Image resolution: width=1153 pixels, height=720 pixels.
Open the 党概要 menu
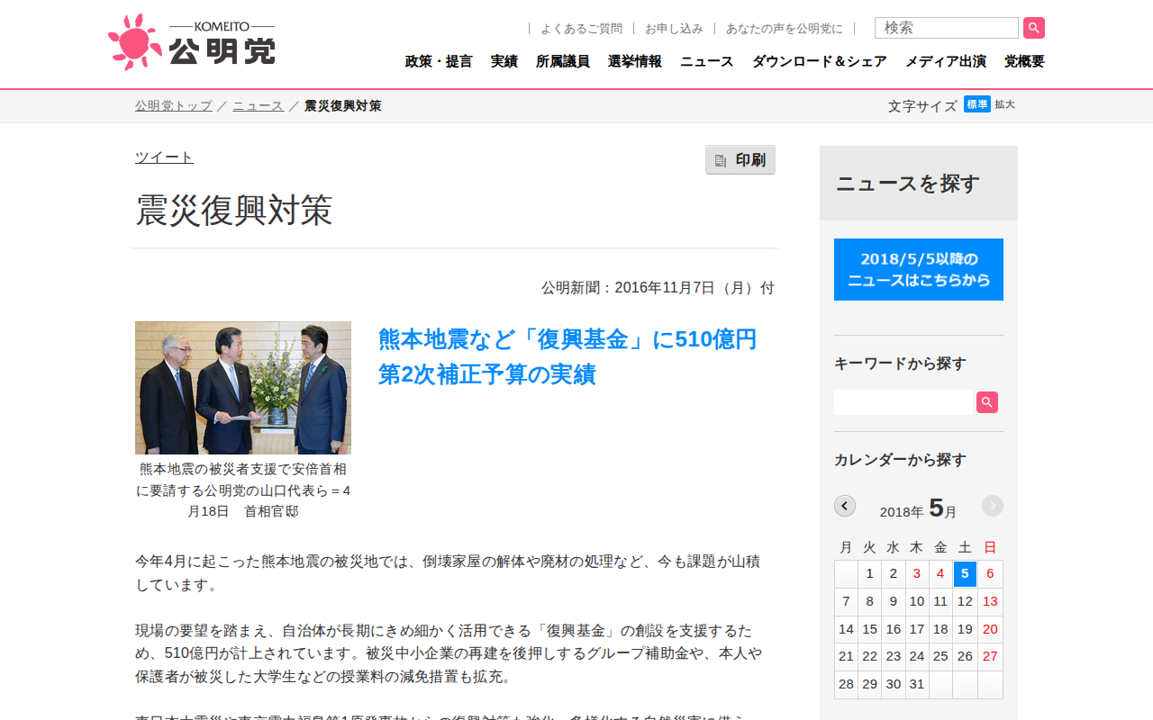click(x=1024, y=61)
